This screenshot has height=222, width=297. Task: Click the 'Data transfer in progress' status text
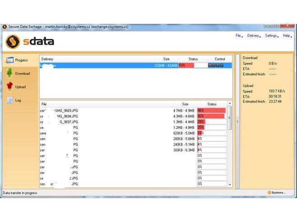click(20, 193)
